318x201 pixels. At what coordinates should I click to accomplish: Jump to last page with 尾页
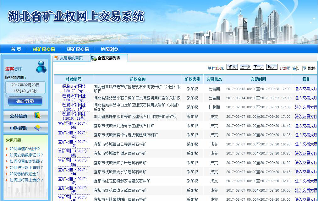271,67
